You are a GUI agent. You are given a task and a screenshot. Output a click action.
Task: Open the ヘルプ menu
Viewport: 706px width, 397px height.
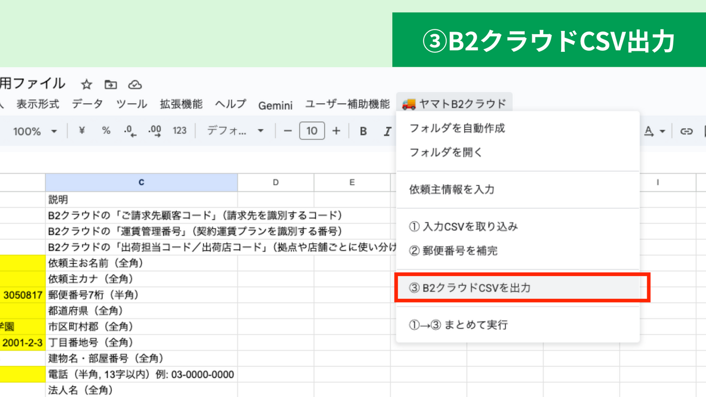coord(231,104)
